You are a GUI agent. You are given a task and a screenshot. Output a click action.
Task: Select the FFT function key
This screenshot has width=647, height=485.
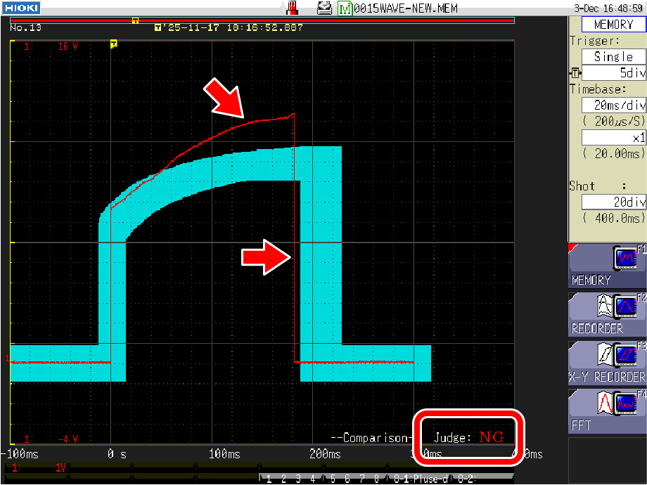click(x=607, y=410)
